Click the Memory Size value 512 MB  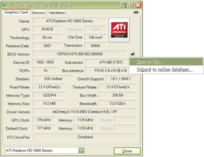pyautogui.click(x=49, y=103)
